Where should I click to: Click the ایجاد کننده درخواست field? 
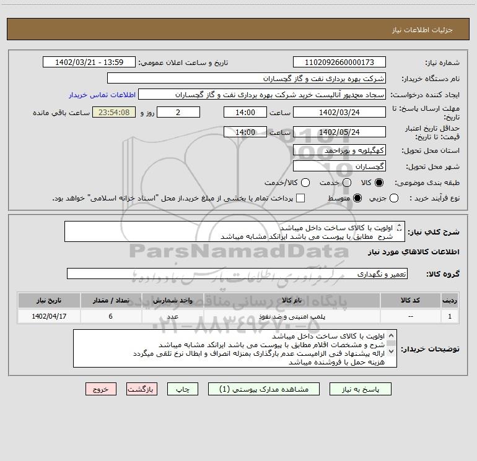coord(262,95)
